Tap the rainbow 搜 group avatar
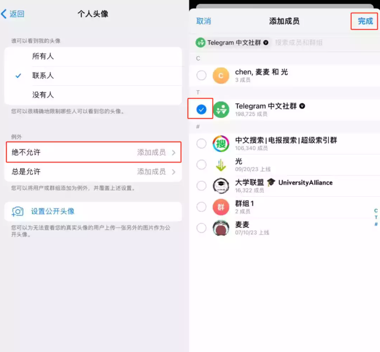This screenshot has height=352, width=380. pyautogui.click(x=221, y=144)
